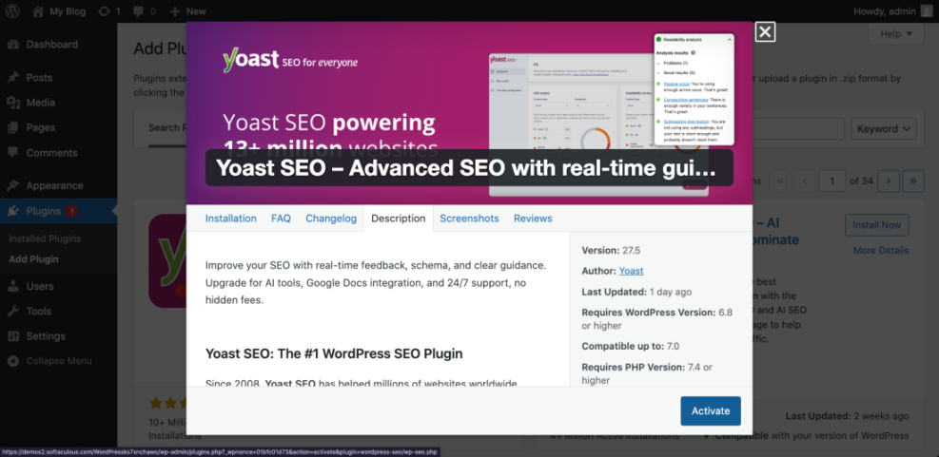This screenshot has width=939, height=457.
Task: Go to next page arrow in pagination
Action: click(x=889, y=181)
